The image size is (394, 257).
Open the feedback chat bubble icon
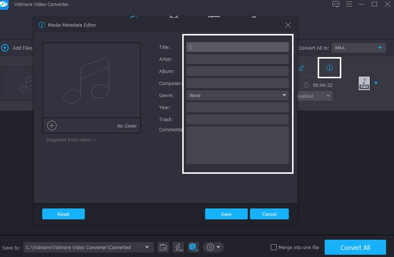pyautogui.click(x=336, y=4)
